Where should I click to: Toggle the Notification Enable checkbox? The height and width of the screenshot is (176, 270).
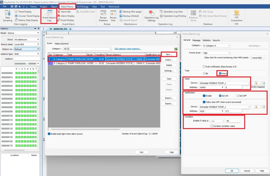(x=204, y=96)
